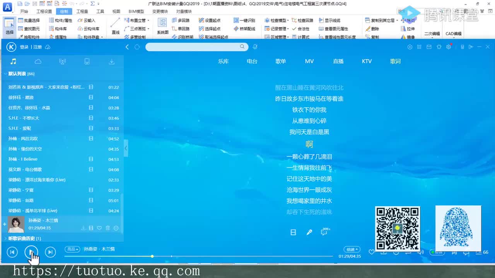Screen dimensions: 495x278
Task: Switch to the KTV tab
Action: [x=367, y=61]
